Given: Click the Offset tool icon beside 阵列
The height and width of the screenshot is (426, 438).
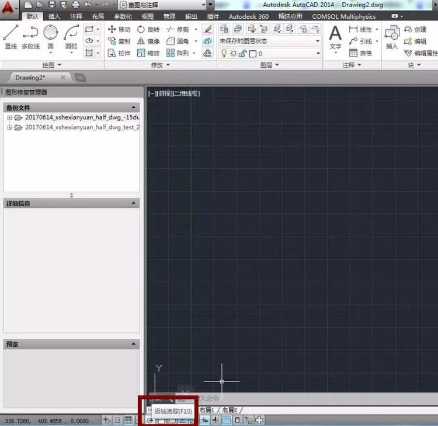Looking at the screenshot, I should [207, 53].
